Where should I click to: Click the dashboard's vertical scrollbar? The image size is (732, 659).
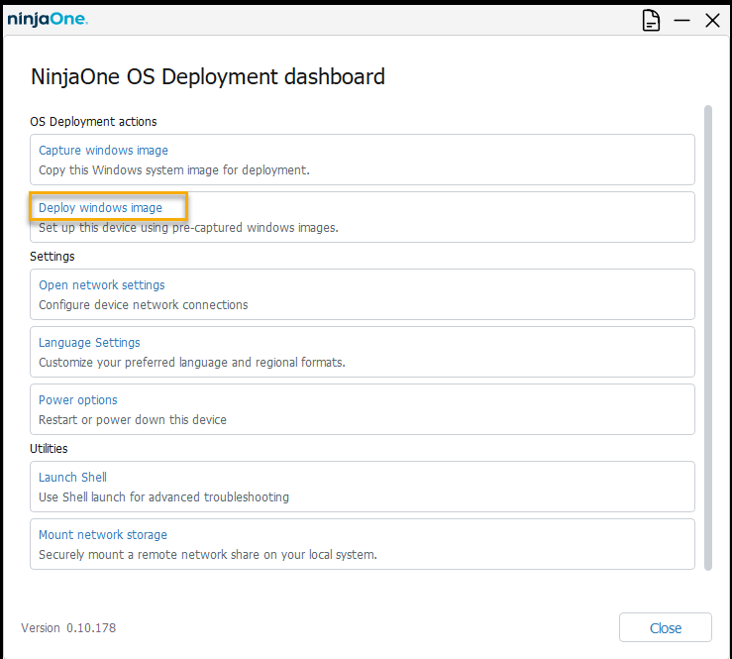point(707,337)
